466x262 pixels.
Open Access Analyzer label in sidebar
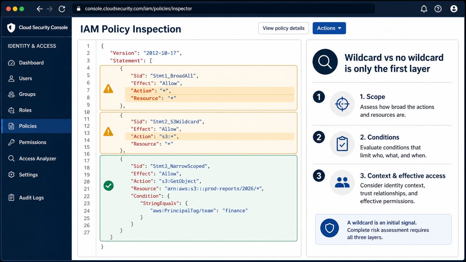(x=37, y=159)
